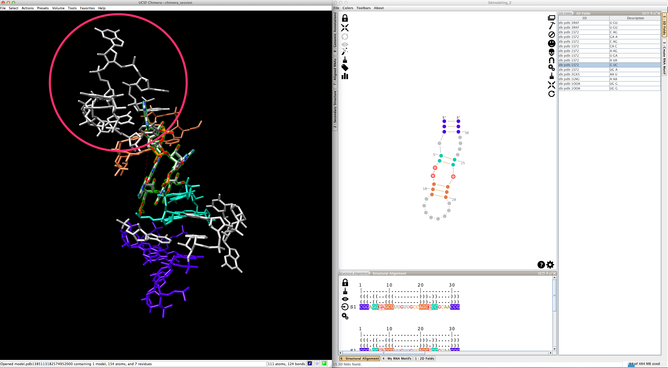Toggle the lock in the Structural Alignment panel
This screenshot has height=368, width=668.
tap(345, 282)
